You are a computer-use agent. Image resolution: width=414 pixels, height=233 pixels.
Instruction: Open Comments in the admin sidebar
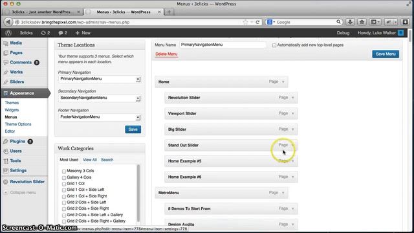pyautogui.click(x=21, y=62)
